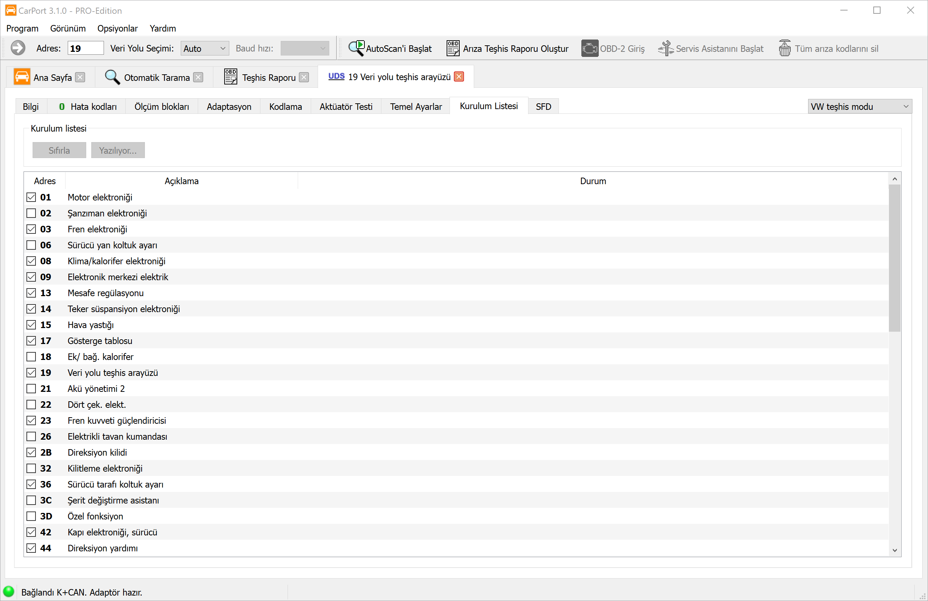
Task: Start the Servis Asistanı wrench icon
Action: point(666,49)
